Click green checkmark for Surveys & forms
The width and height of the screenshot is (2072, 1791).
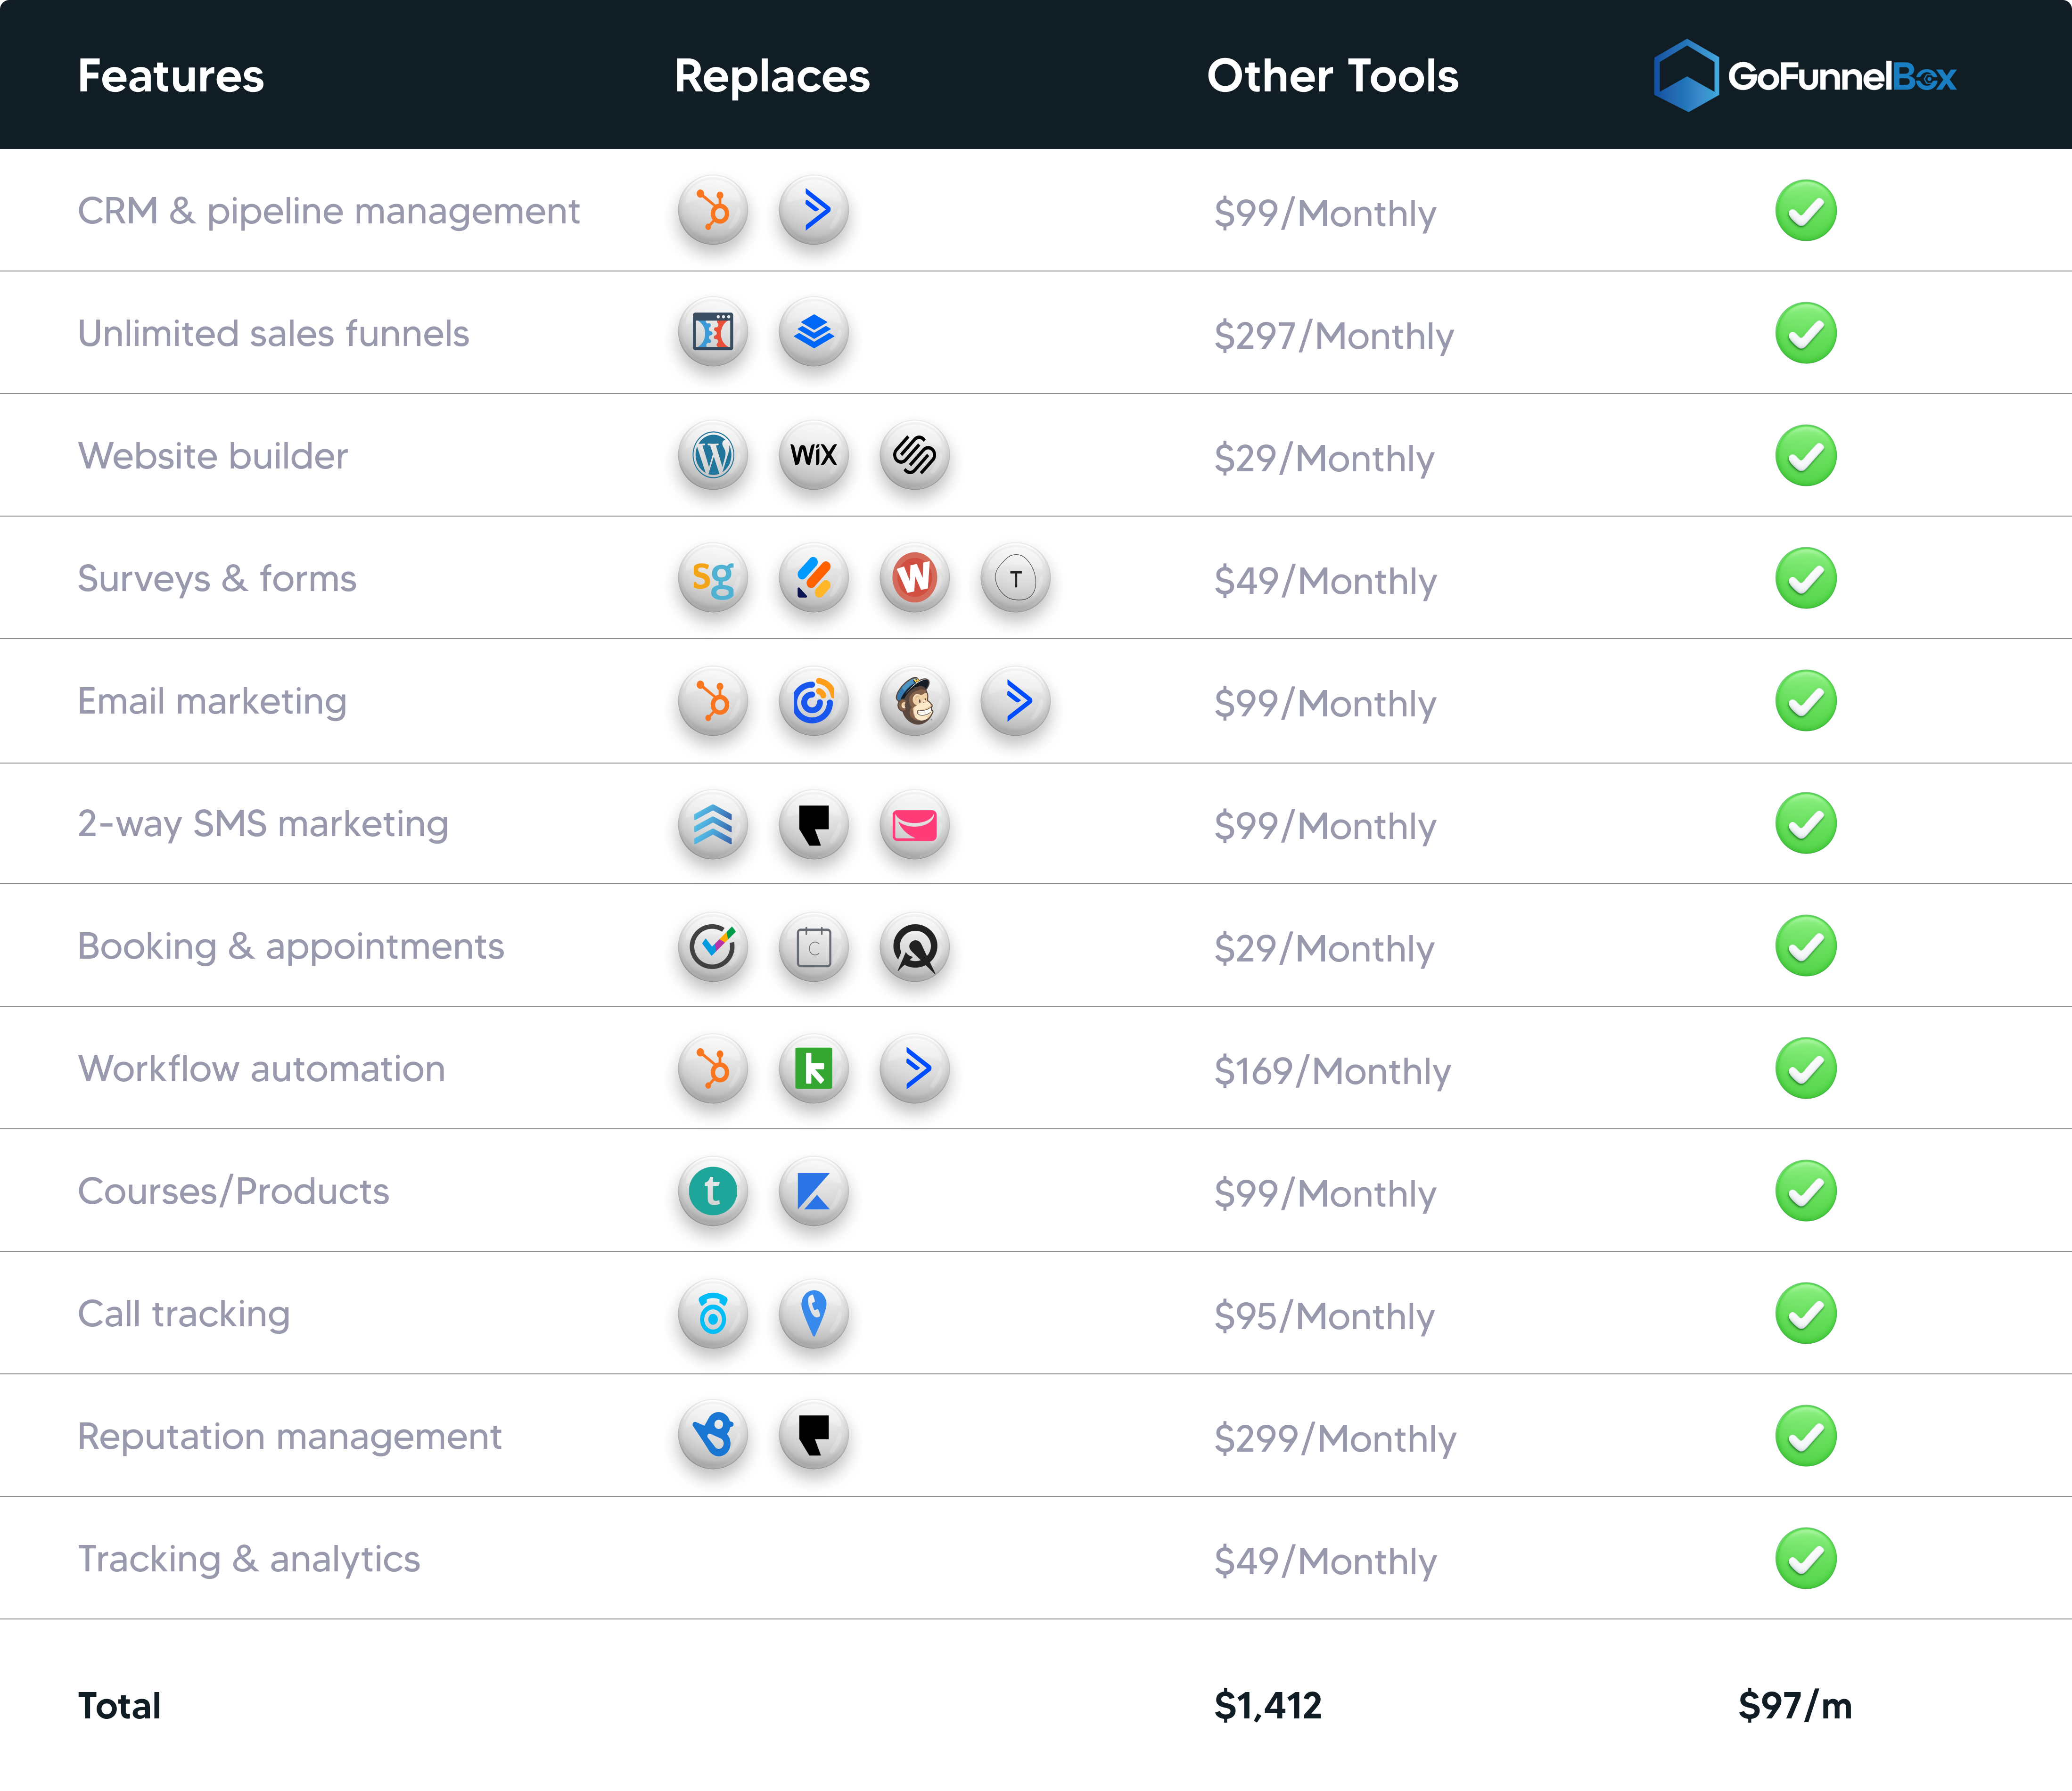(1806, 578)
